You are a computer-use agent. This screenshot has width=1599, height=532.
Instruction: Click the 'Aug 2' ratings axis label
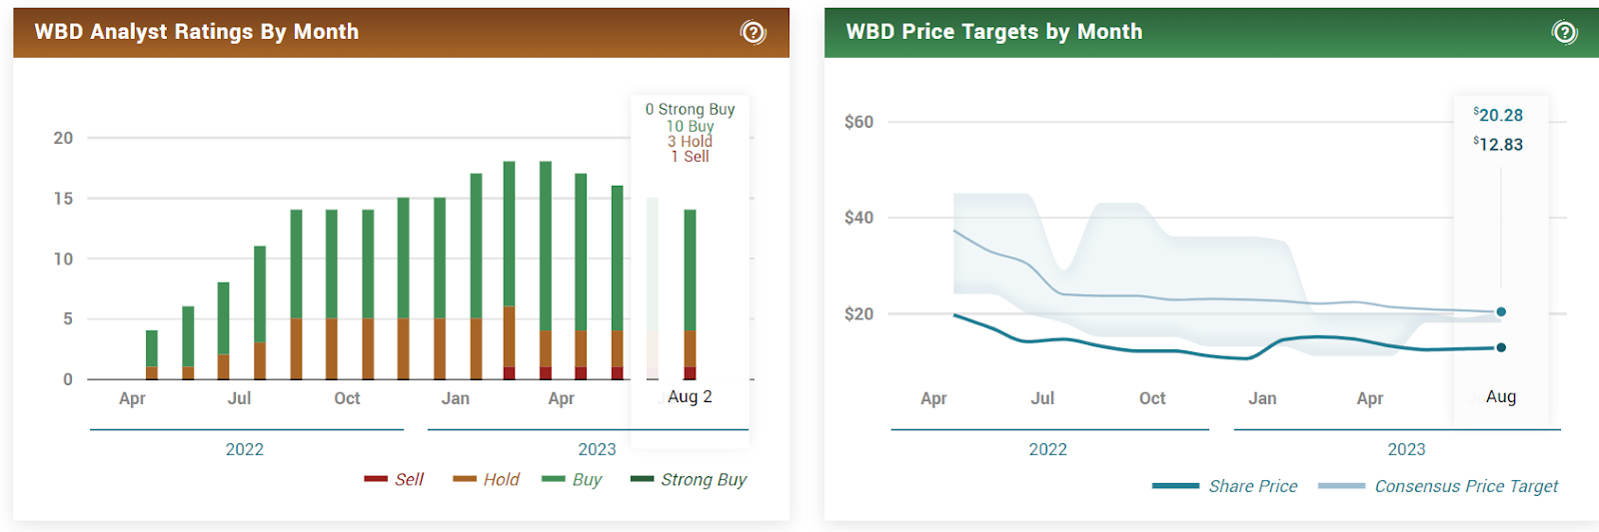click(690, 396)
